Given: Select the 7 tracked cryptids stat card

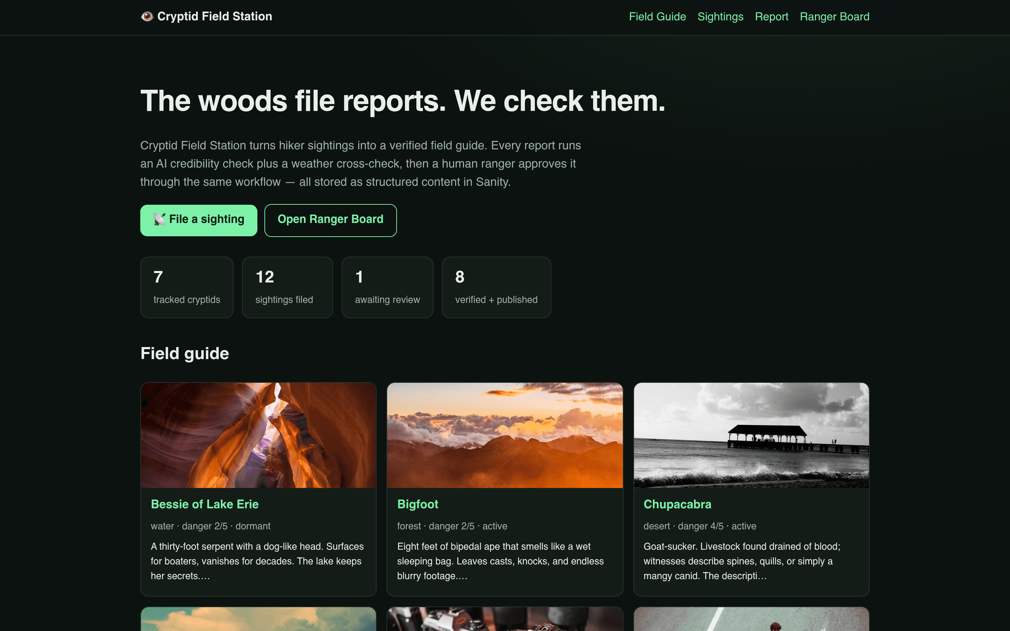Looking at the screenshot, I should [187, 287].
